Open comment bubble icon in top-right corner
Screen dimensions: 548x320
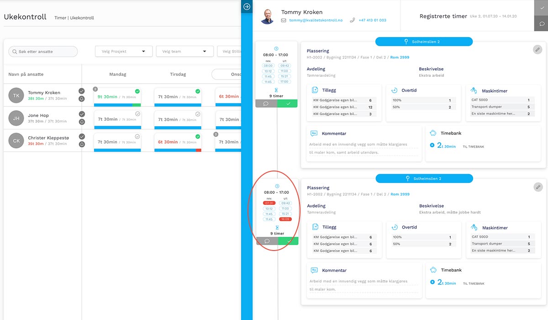pos(541,23)
